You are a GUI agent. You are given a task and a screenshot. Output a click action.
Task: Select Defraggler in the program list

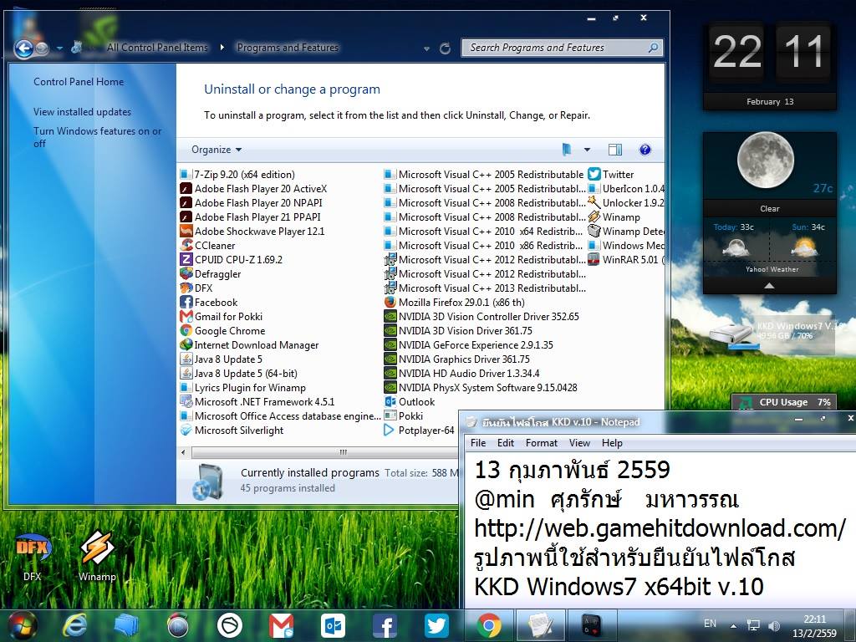210,273
